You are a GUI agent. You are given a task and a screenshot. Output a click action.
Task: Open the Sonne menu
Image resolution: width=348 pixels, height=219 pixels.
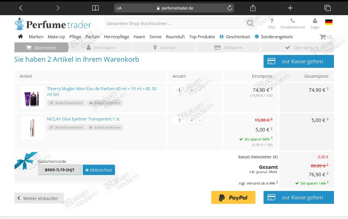[155, 37]
